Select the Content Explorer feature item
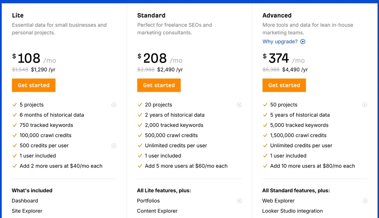 point(157,211)
